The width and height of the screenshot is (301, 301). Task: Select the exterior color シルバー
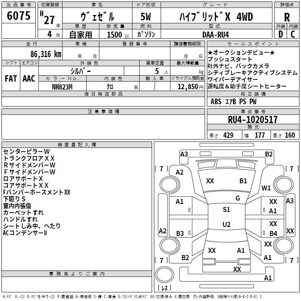click(81, 71)
